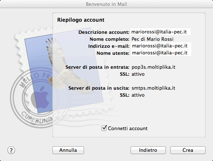Toggle the Connetti account checkbox
This screenshot has height=161, width=213.
(x=104, y=128)
